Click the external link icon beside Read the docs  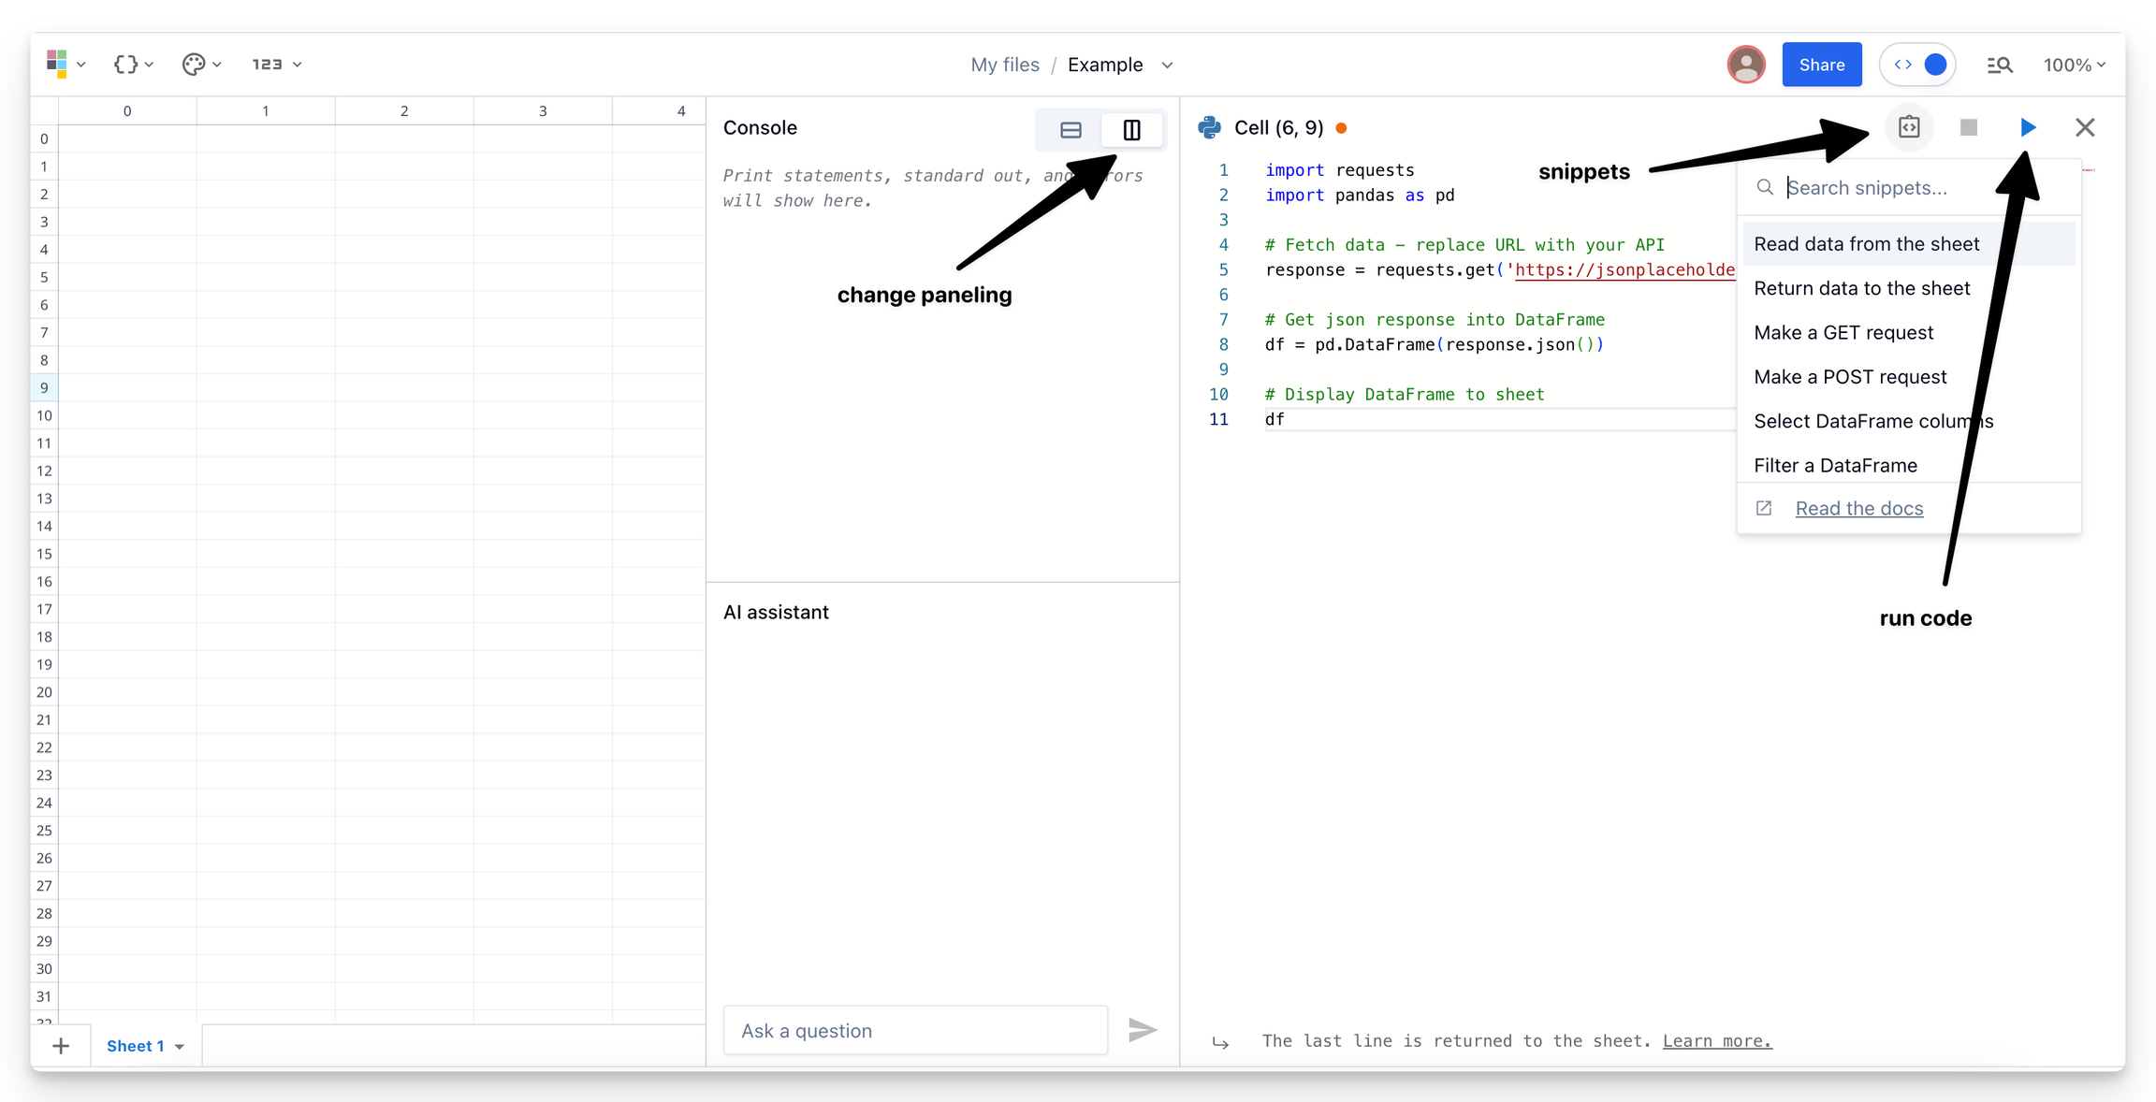1764,508
